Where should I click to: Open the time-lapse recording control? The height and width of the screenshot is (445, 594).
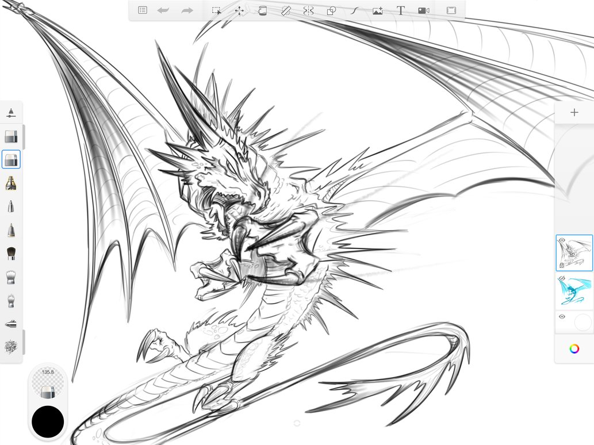point(423,10)
